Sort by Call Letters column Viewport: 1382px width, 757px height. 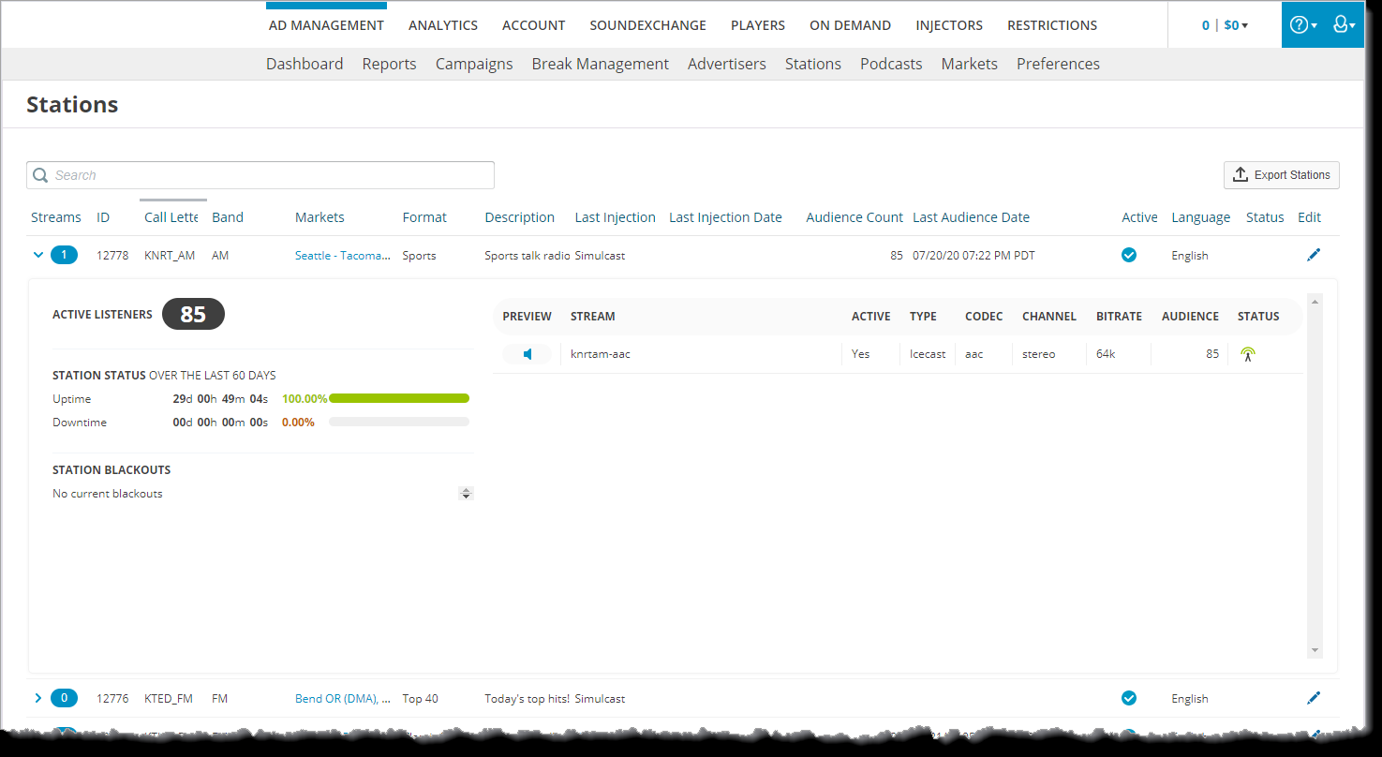(171, 217)
